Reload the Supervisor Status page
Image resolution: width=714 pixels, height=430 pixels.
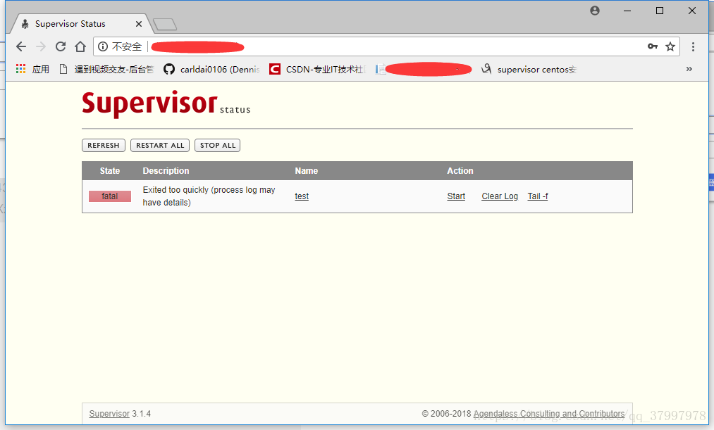tap(61, 46)
